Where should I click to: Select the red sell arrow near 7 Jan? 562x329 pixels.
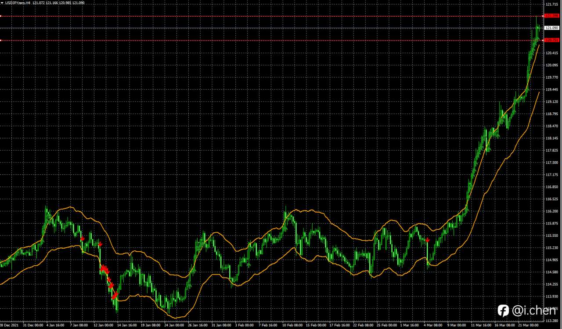click(x=82, y=239)
